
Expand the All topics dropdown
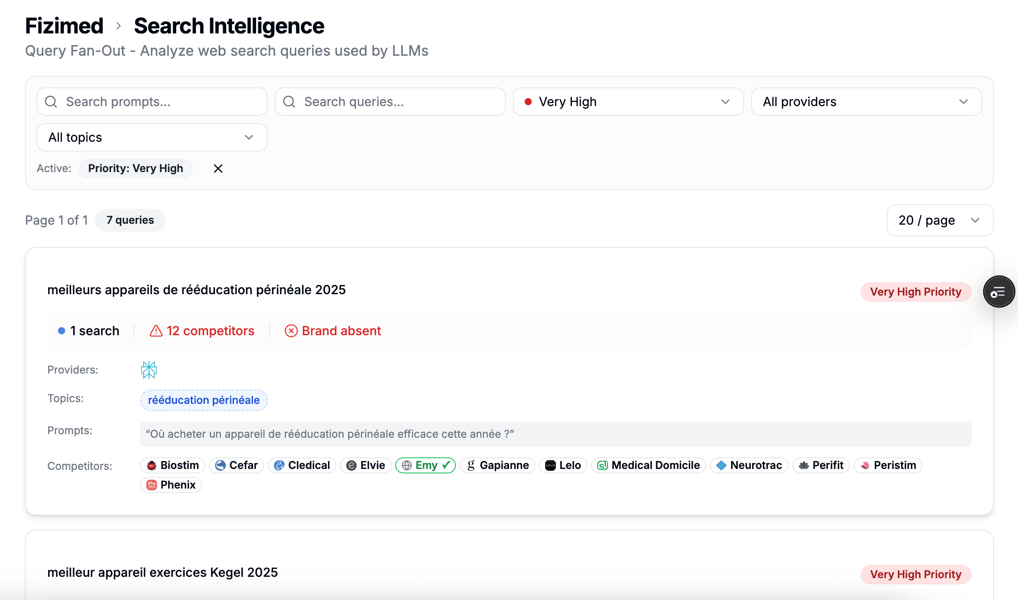[x=152, y=137]
